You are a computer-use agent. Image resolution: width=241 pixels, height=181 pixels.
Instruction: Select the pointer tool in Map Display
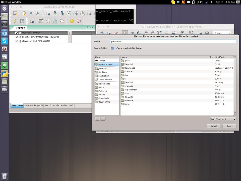point(125,33)
